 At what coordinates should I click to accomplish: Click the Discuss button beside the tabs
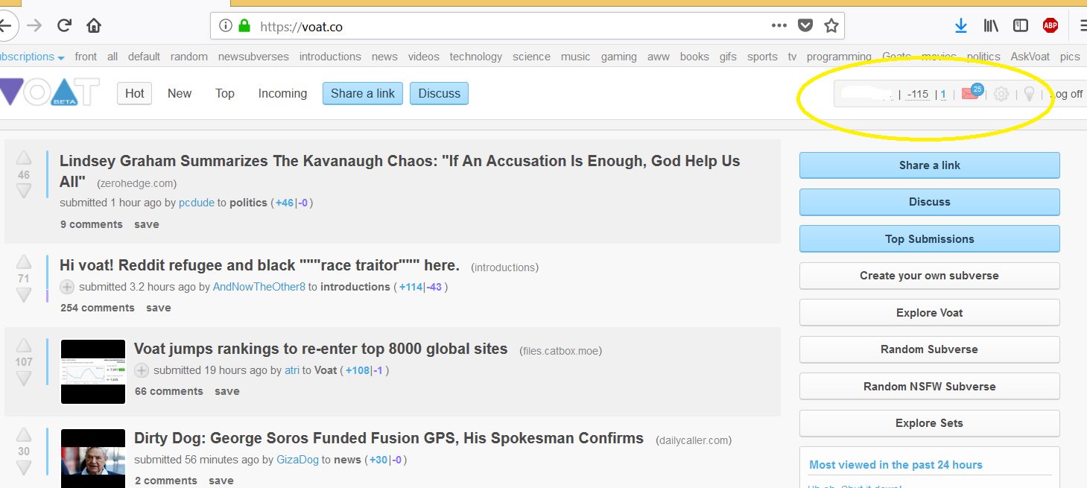(440, 93)
